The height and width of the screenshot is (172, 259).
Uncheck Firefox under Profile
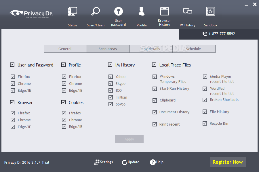pos(64,77)
